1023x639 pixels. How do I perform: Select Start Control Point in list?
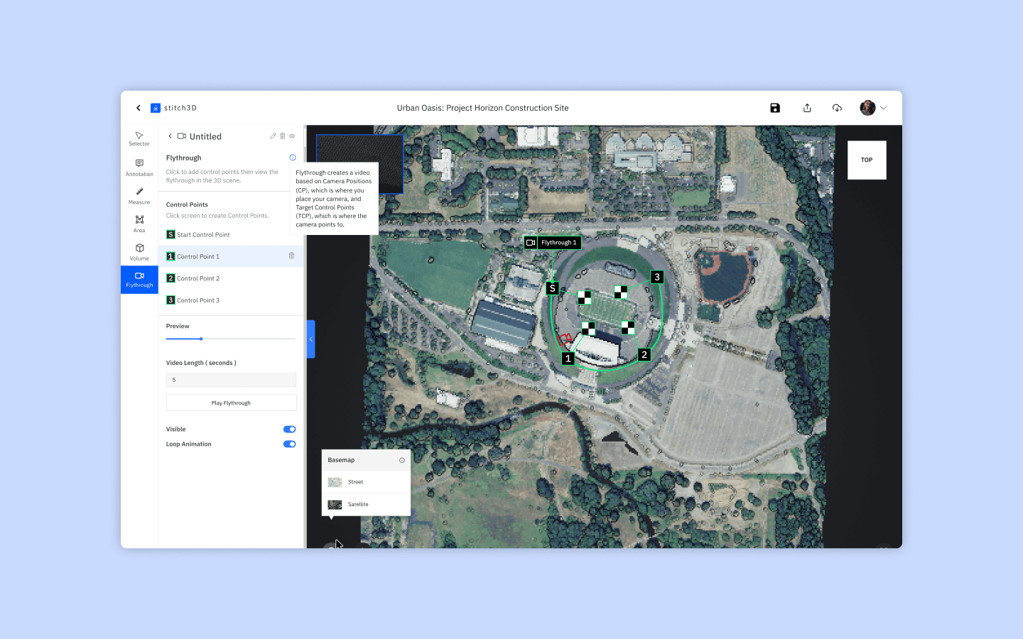point(231,234)
